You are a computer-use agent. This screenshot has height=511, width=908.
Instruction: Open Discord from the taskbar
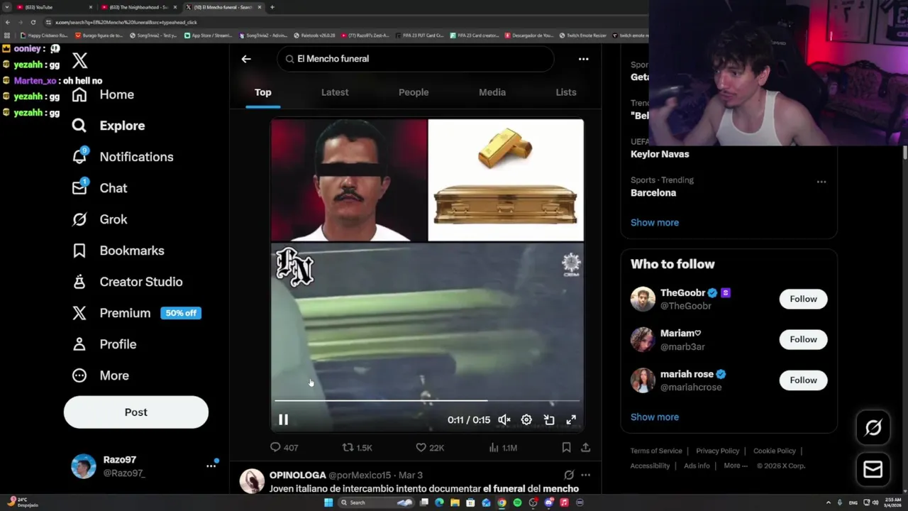point(548,502)
